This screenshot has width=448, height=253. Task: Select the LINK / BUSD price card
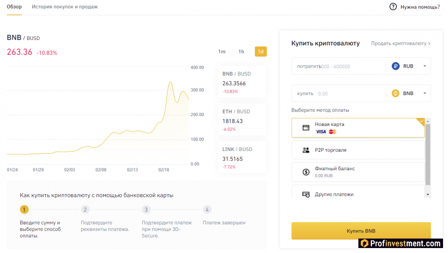coord(242,157)
